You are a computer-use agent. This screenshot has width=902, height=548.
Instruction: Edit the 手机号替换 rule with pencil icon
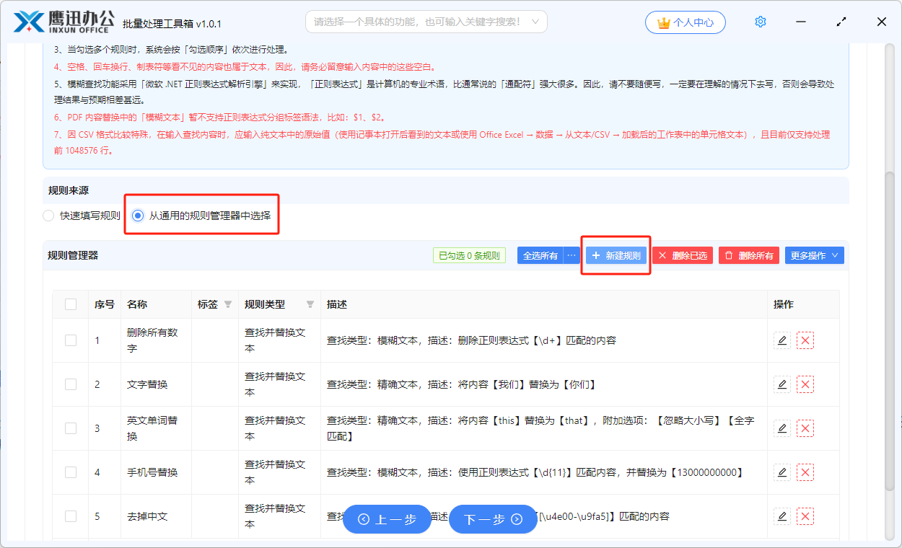click(x=782, y=472)
